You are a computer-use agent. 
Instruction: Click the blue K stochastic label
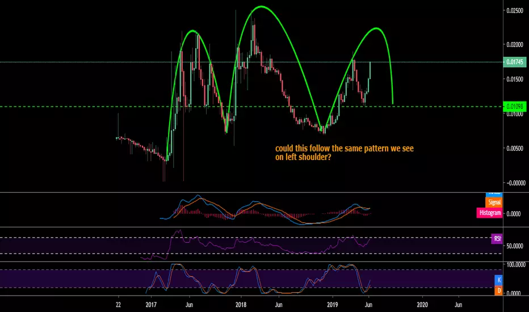coord(499,280)
